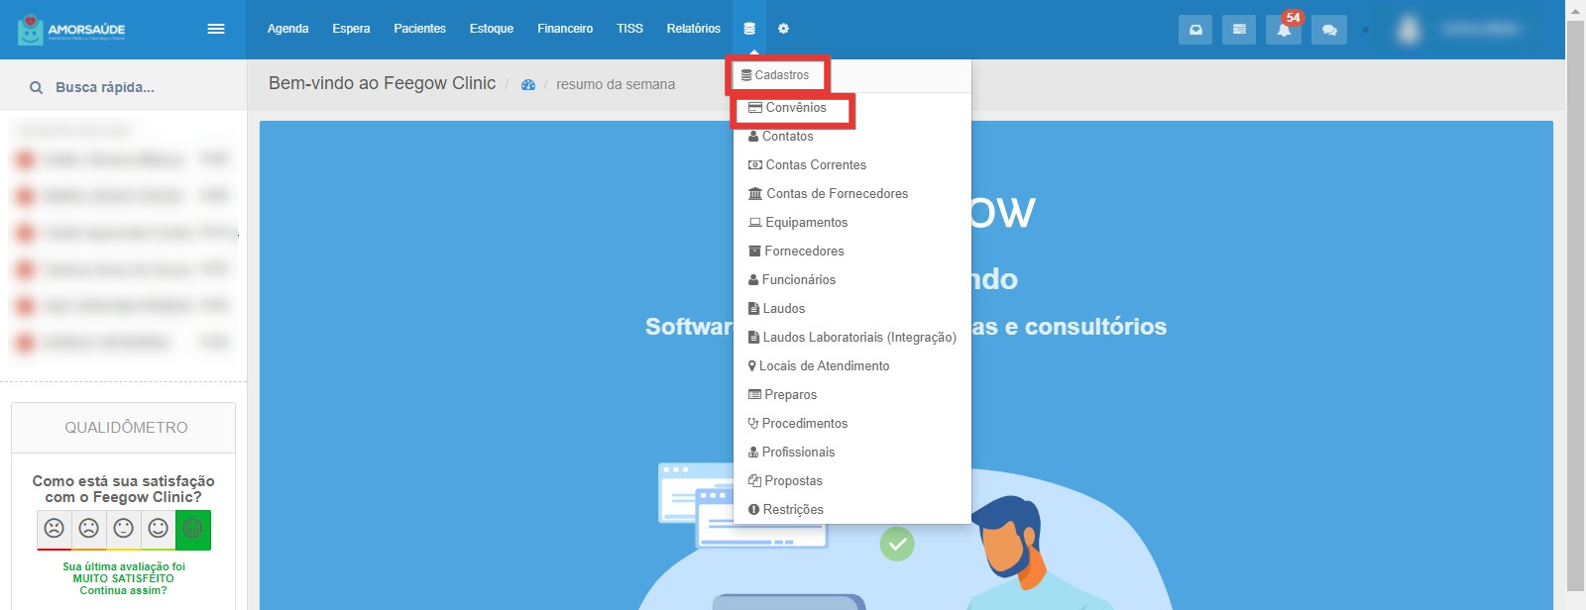Select the neutral face rating
The image size is (1586, 610).
124,529
